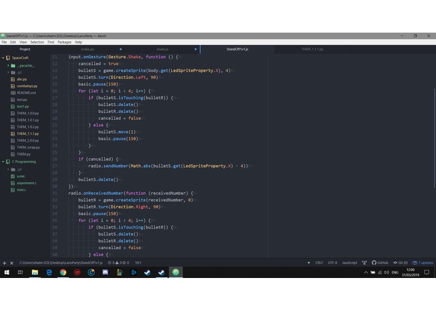The width and height of the screenshot is (436, 310).
Task: Click the green dot indicator in status bar
Action: coord(309,263)
